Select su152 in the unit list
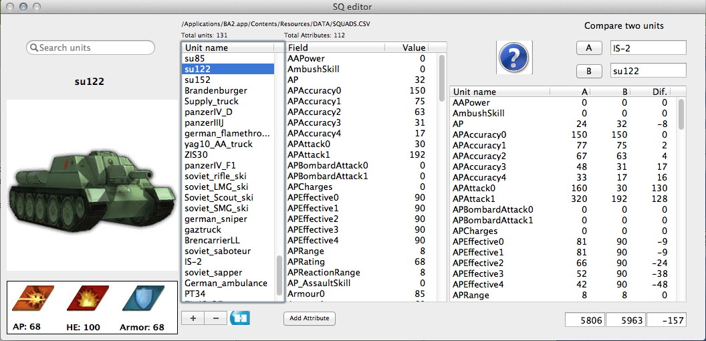This screenshot has width=706, height=341. tap(228, 80)
